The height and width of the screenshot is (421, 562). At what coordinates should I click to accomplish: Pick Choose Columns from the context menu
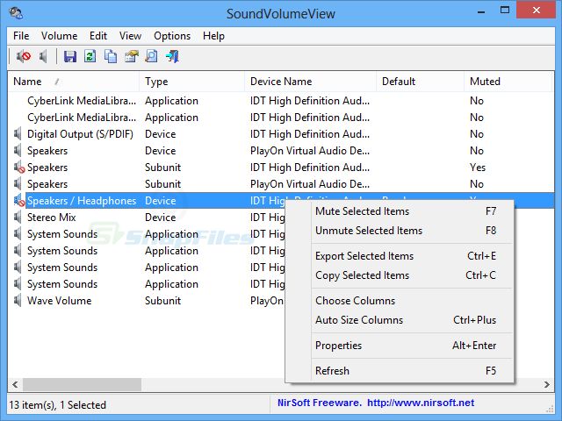click(x=355, y=301)
